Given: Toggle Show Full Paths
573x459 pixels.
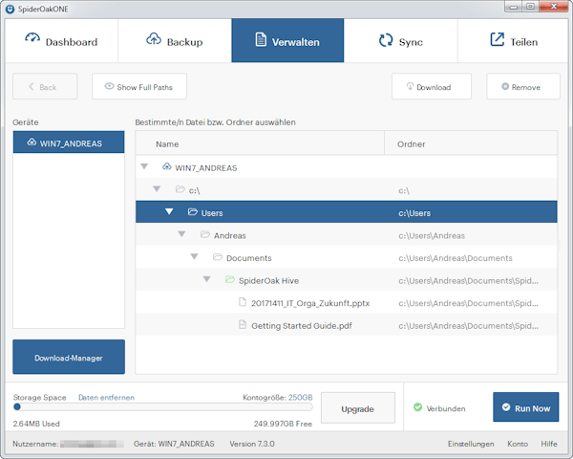Looking at the screenshot, I should pyautogui.click(x=139, y=86).
